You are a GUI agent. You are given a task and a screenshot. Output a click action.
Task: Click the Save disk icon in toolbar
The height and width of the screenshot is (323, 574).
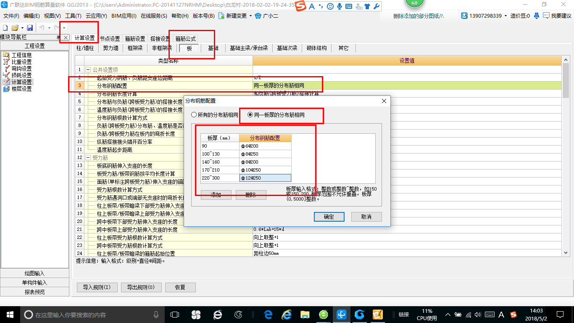click(x=30, y=28)
